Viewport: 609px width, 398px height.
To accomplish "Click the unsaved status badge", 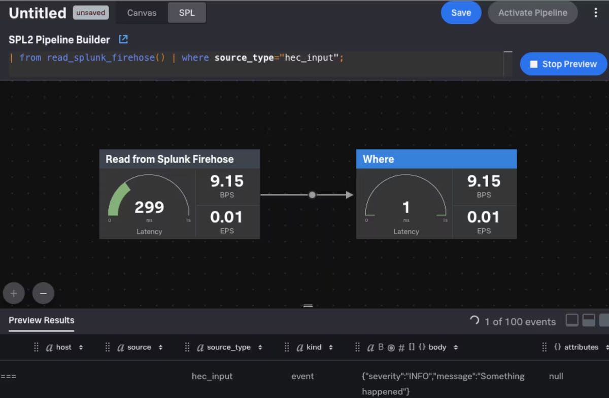I will coord(91,13).
